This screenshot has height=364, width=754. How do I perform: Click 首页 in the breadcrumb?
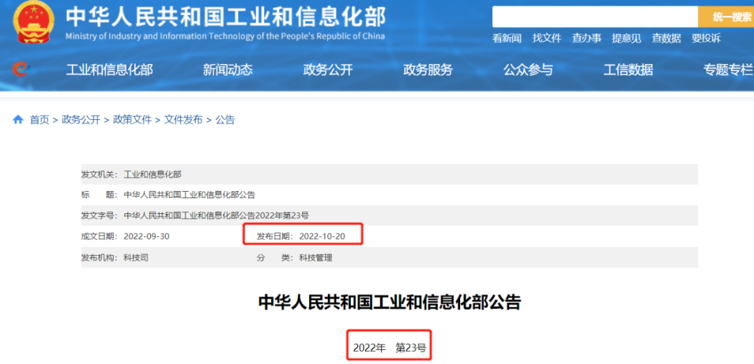(39, 120)
